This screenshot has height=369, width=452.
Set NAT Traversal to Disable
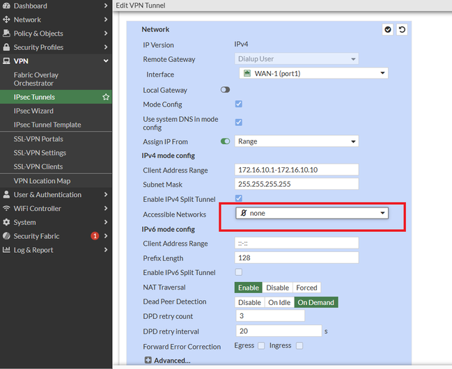(277, 288)
